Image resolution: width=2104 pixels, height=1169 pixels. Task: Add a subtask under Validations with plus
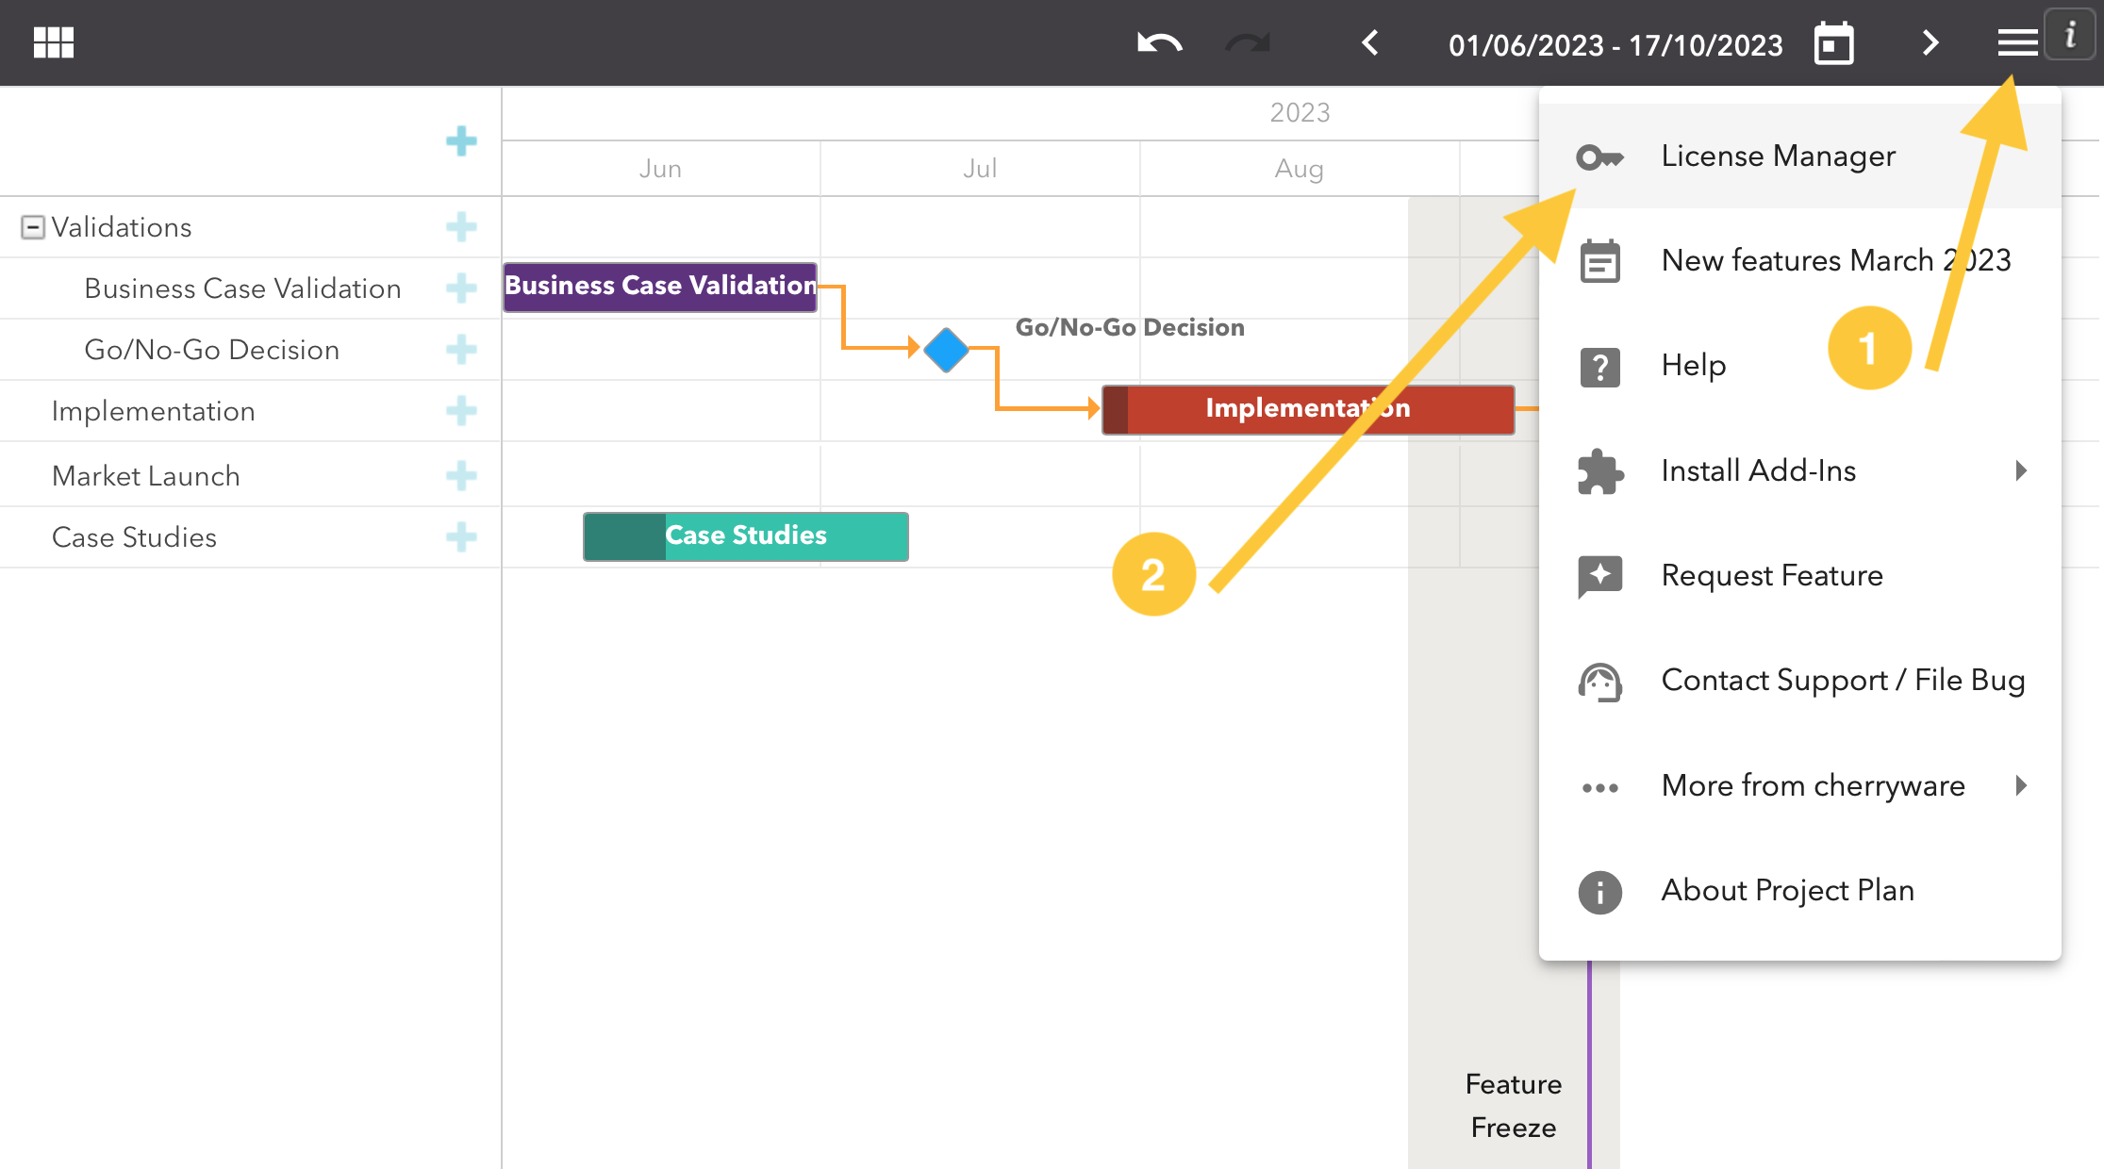(x=461, y=227)
